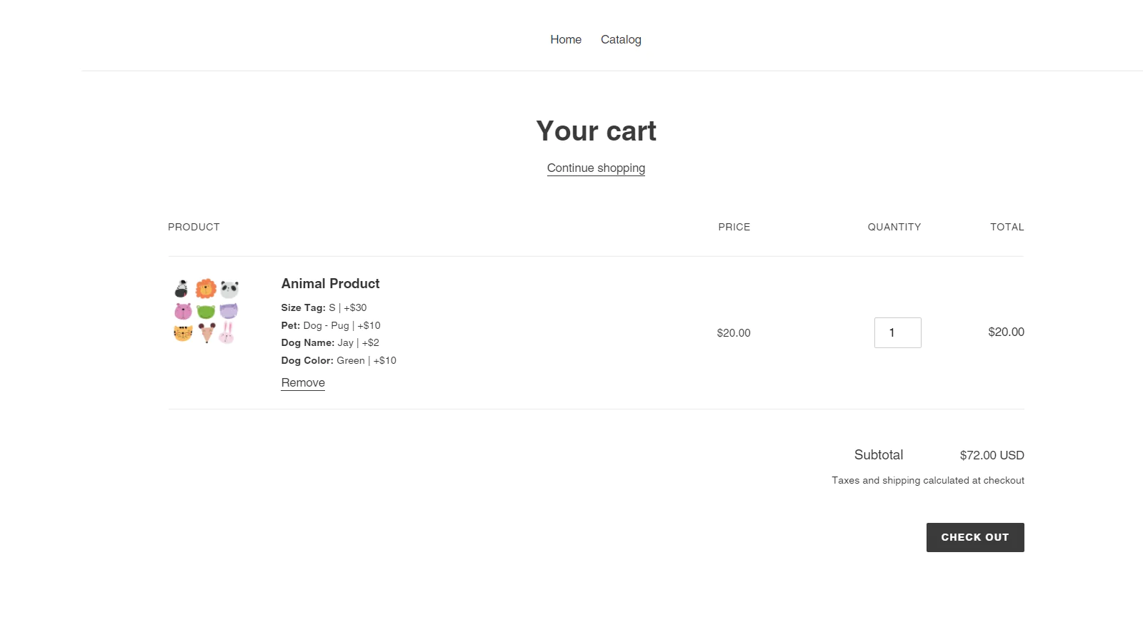This screenshot has width=1143, height=642.
Task: Open the Home navigation link
Action: [566, 40]
